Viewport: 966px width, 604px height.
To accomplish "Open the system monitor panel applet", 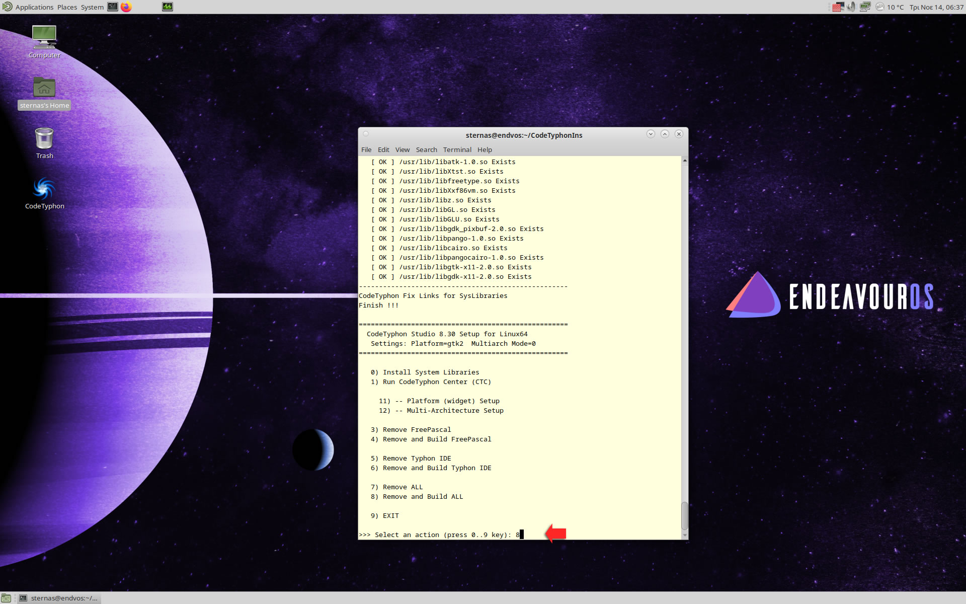I will click(168, 7).
